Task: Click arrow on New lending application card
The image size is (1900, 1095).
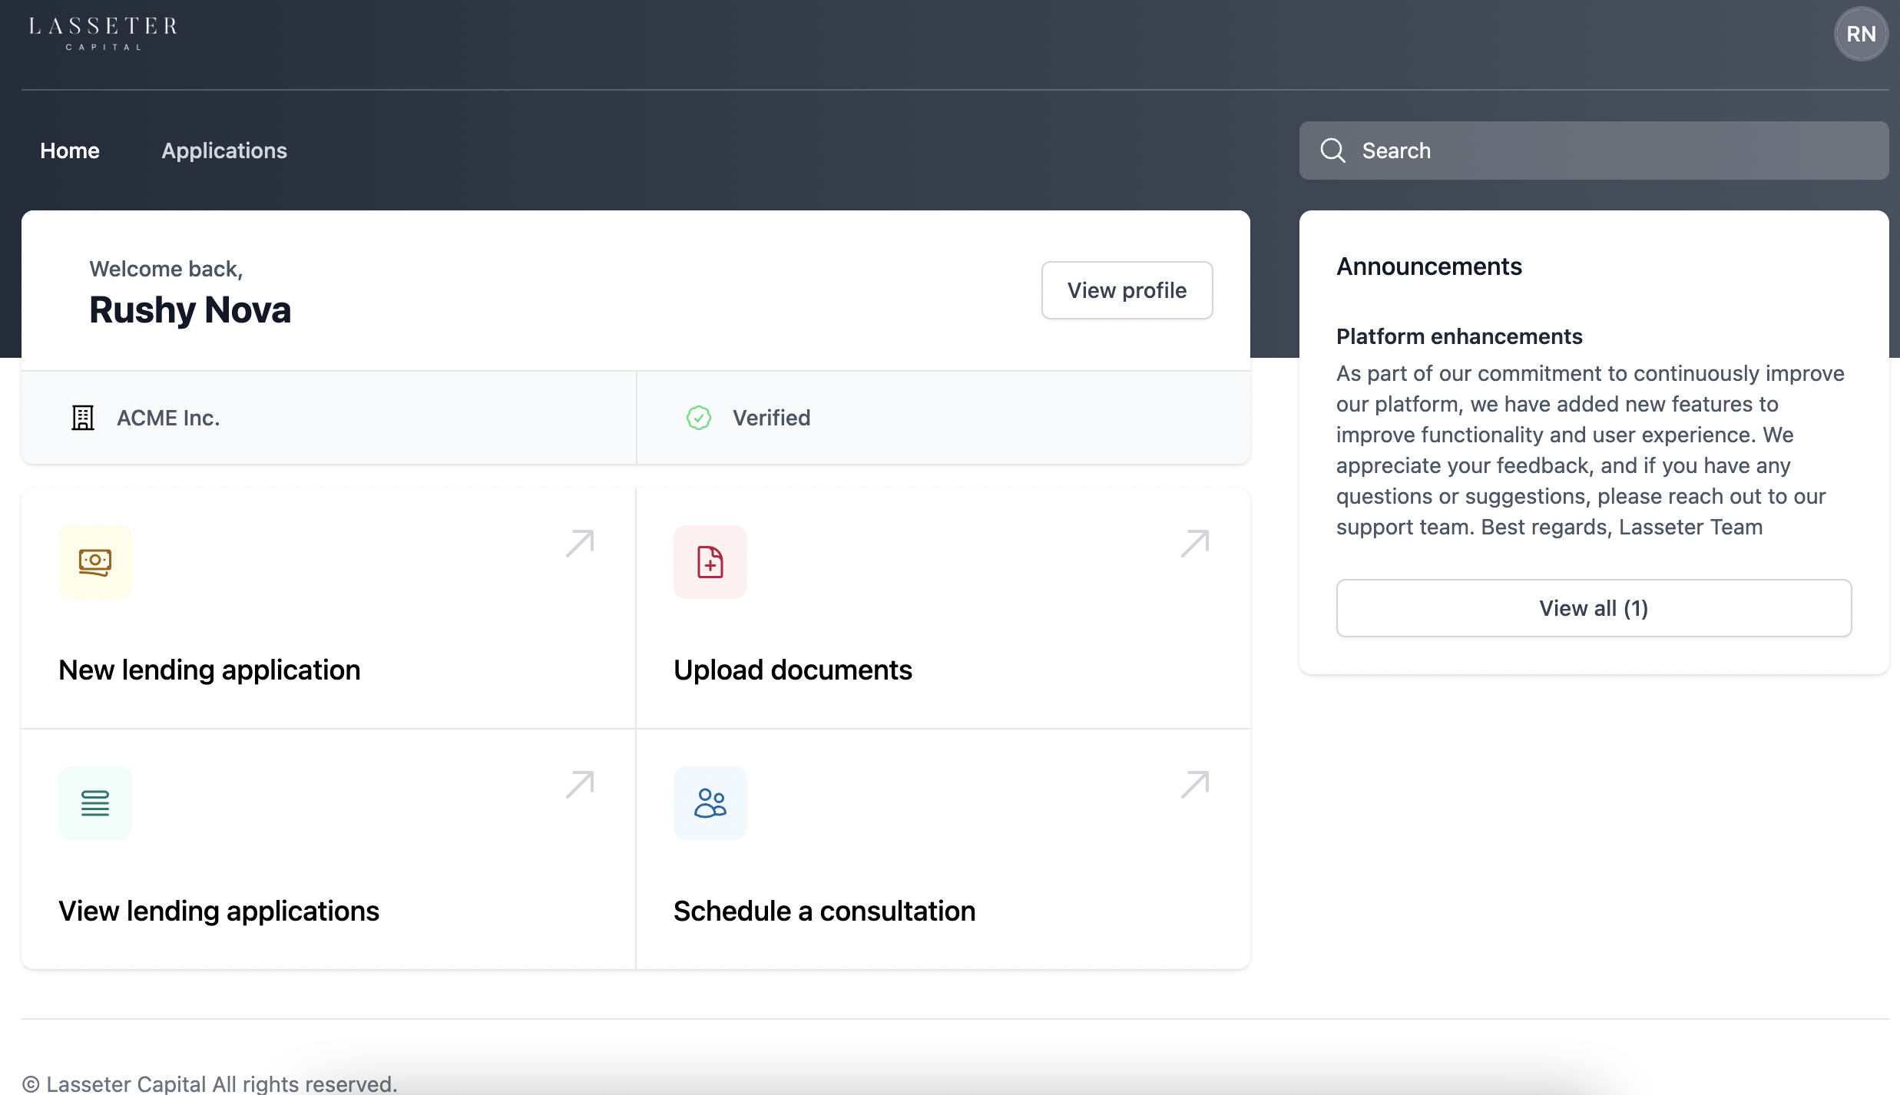Action: 580,544
